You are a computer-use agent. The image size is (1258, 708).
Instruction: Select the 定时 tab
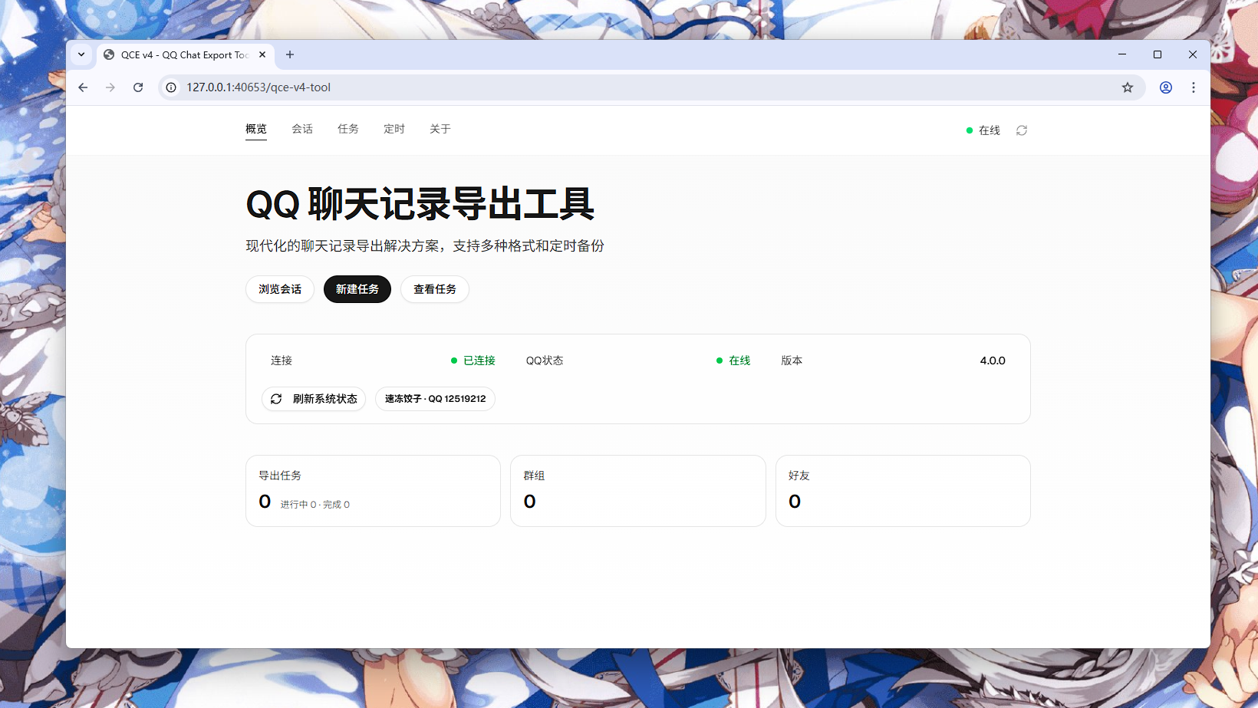click(x=394, y=129)
